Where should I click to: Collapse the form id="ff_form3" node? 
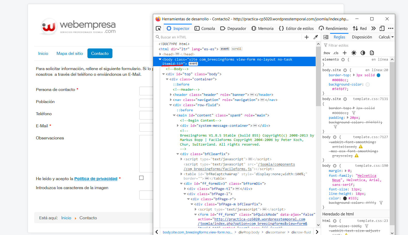click(195, 215)
